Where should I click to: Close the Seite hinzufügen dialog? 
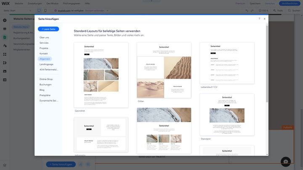pos(265,18)
